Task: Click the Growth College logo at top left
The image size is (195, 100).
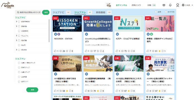Action: coord(8,5)
